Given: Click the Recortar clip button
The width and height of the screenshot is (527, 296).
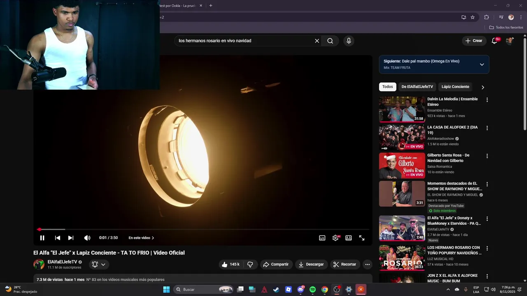Looking at the screenshot, I should (x=345, y=264).
